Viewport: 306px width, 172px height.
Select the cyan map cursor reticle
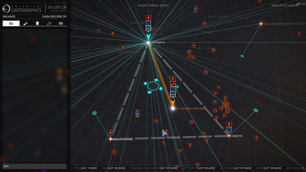coord(153,86)
